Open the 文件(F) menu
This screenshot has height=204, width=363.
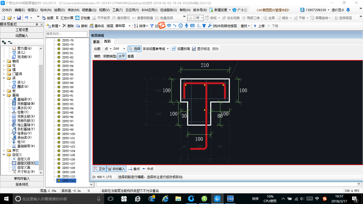coord(7,10)
